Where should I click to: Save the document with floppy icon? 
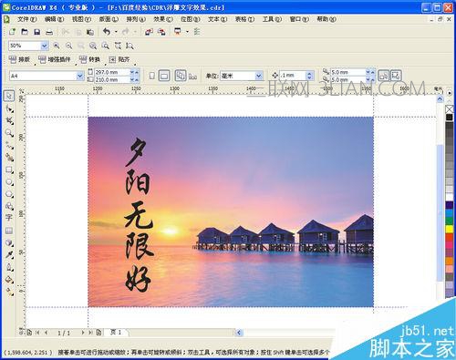(36, 32)
